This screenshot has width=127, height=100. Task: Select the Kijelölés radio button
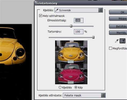60,87
